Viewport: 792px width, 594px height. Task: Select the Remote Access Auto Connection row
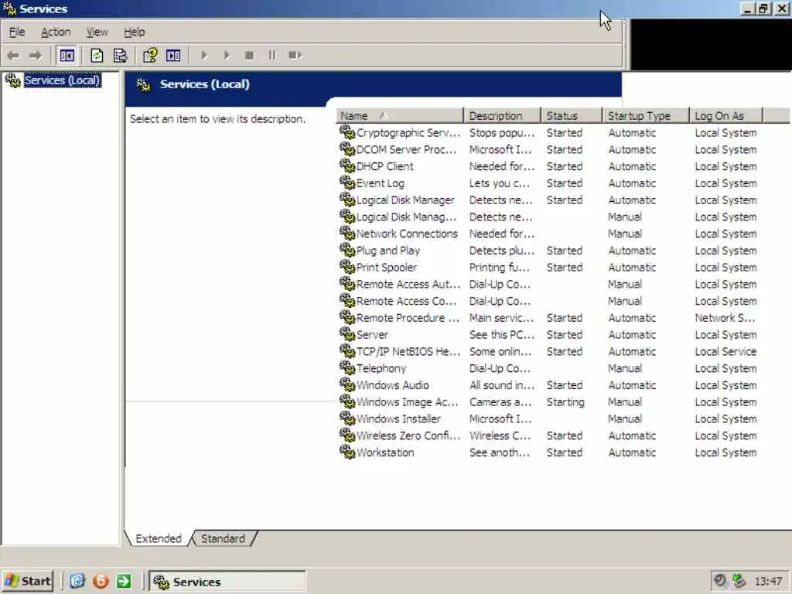point(549,285)
